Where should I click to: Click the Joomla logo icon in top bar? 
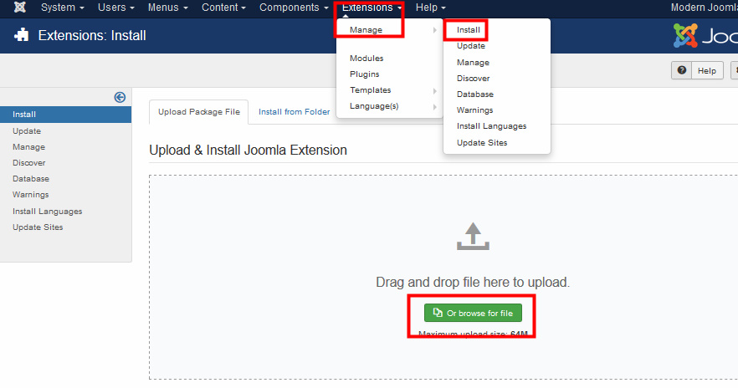click(20, 7)
